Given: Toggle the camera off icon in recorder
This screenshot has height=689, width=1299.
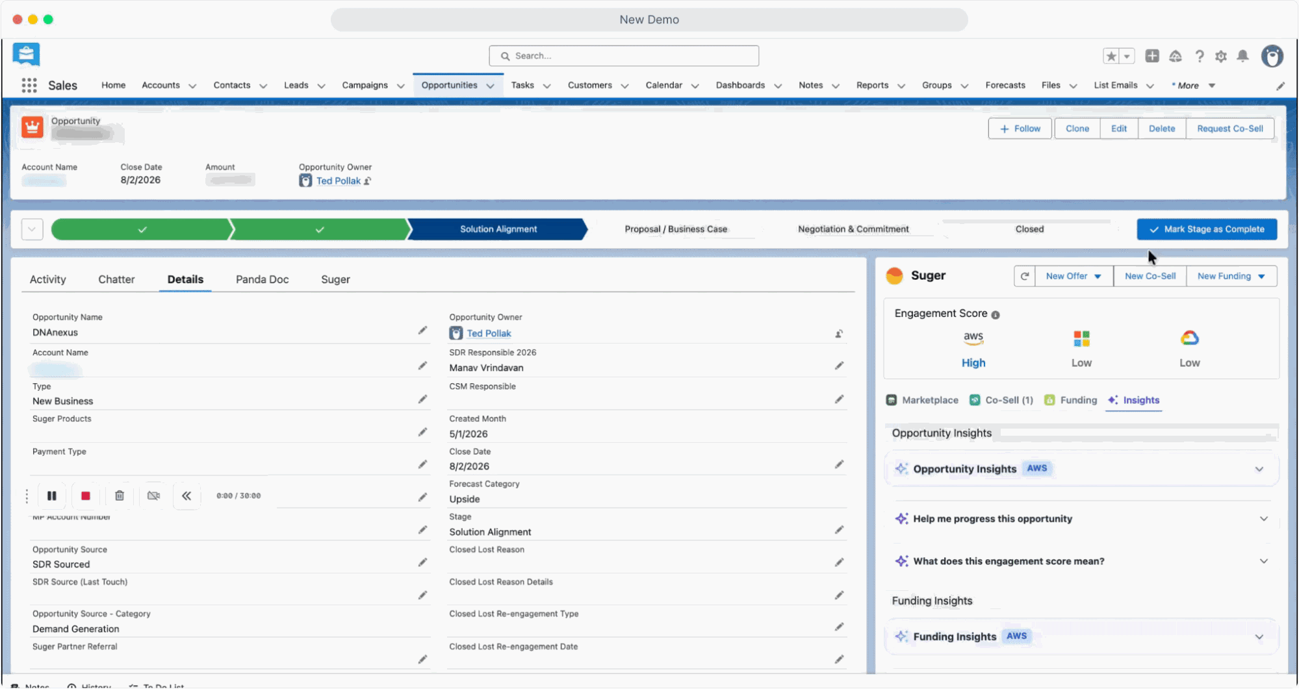Looking at the screenshot, I should [x=153, y=496].
